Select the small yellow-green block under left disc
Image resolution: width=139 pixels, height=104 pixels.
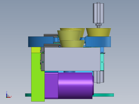(x=36, y=50)
